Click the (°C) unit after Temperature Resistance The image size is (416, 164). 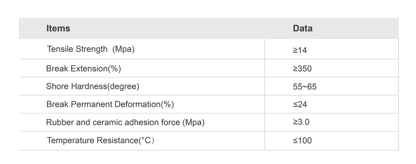[147, 141]
